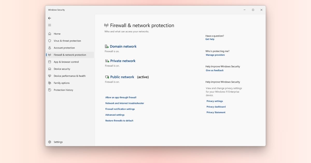Open Public network settings
This screenshot has width=311, height=163.
coord(122,77)
